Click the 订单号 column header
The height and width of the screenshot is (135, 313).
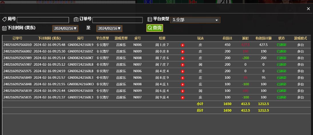(17, 38)
